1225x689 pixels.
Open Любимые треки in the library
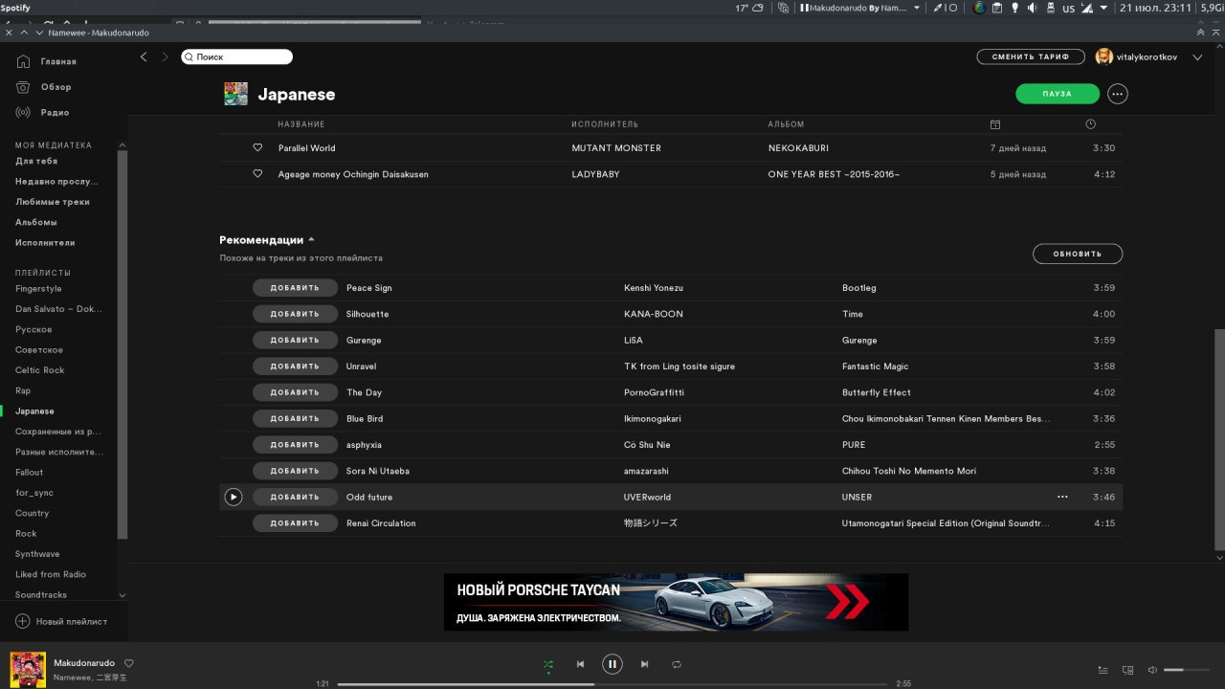[x=53, y=202]
